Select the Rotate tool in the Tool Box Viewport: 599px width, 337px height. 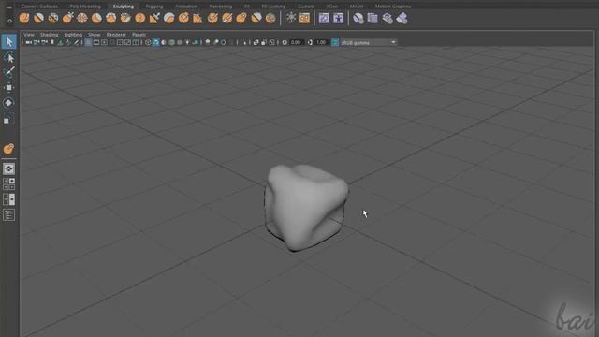click(8, 103)
